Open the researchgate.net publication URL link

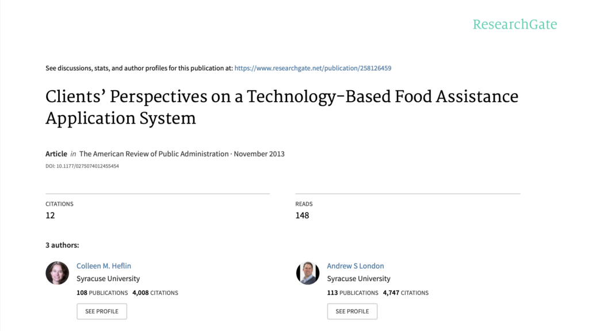click(313, 68)
